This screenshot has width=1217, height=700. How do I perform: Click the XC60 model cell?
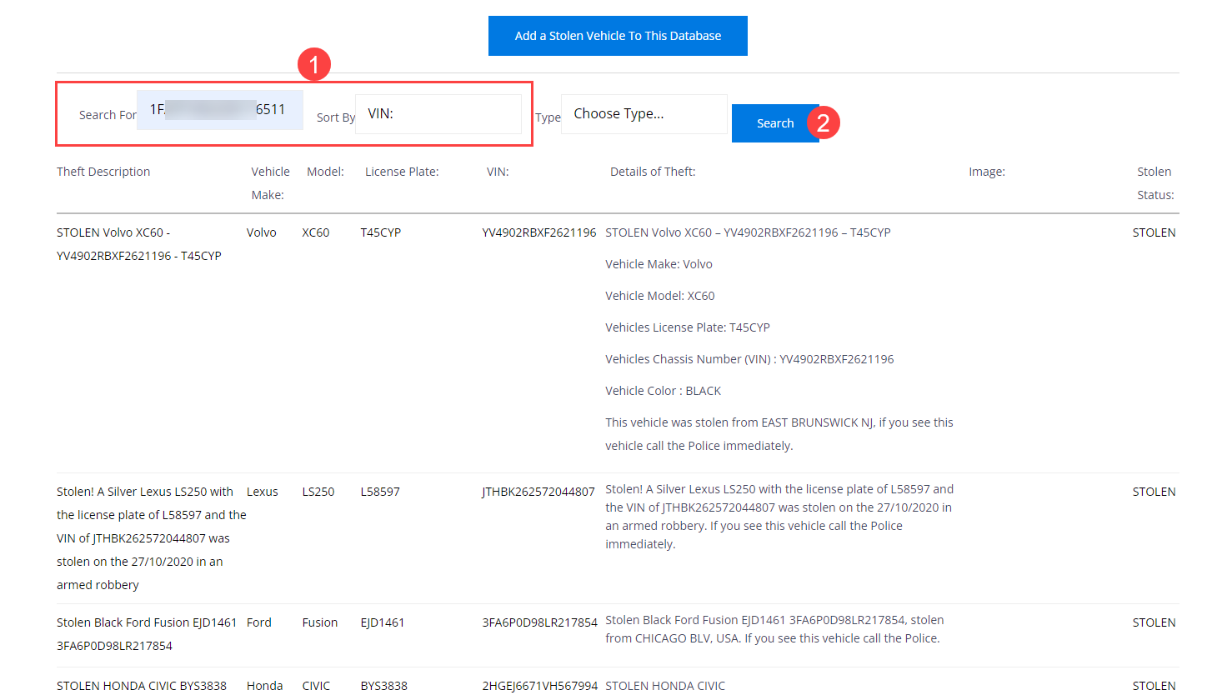pos(316,232)
